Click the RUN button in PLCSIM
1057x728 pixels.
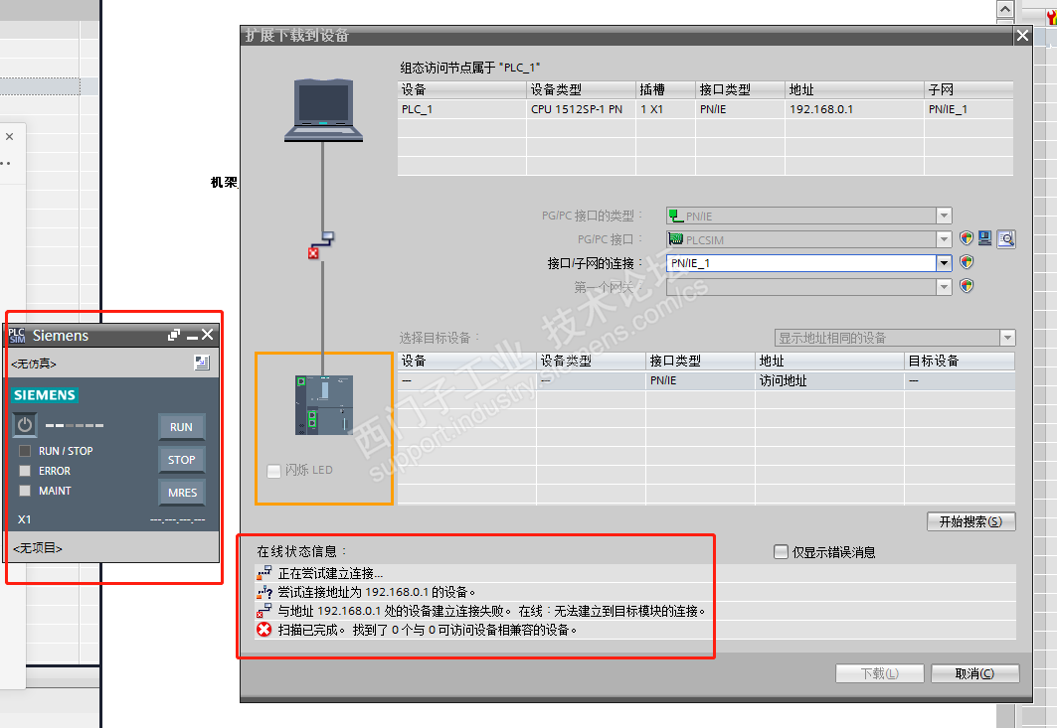click(x=181, y=427)
